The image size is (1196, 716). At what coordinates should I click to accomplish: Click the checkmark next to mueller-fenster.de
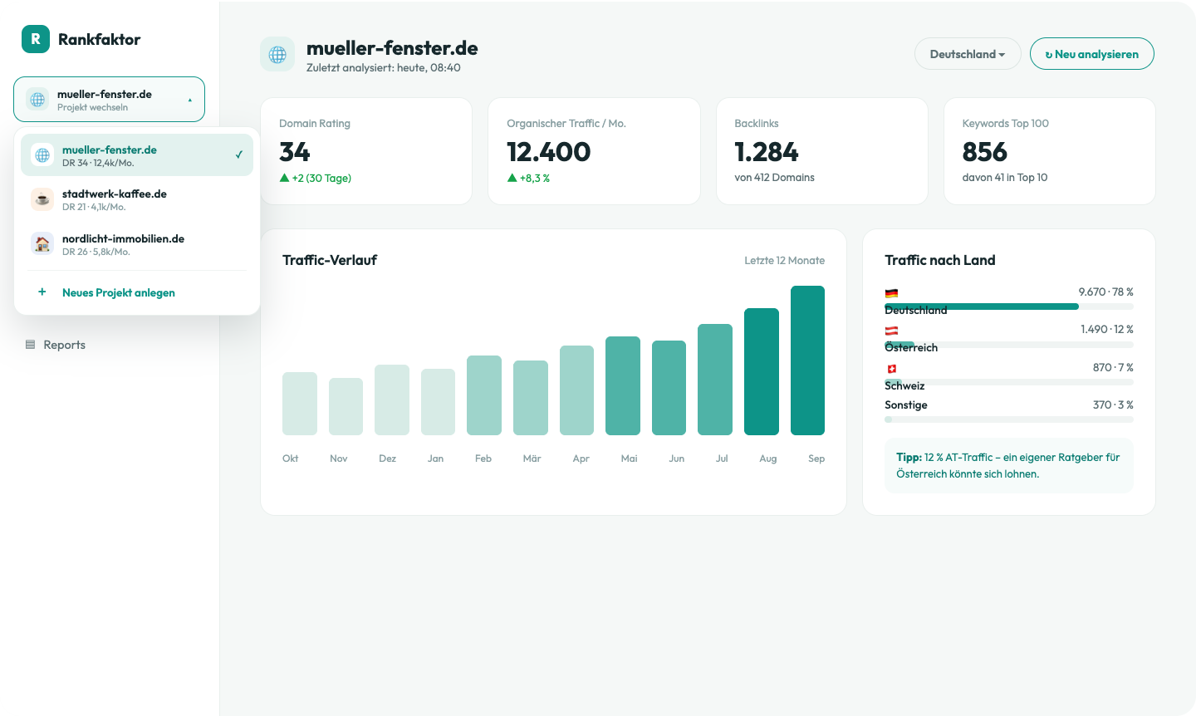239,154
